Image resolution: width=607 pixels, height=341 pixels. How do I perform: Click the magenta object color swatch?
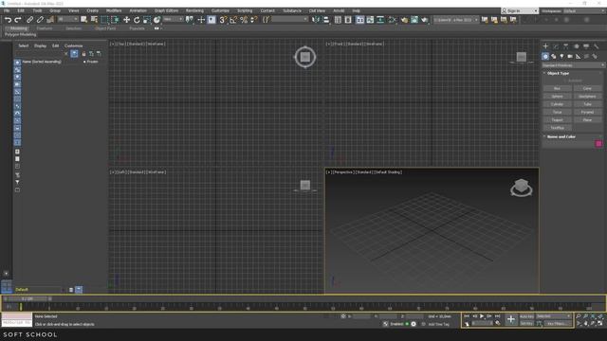click(598, 144)
